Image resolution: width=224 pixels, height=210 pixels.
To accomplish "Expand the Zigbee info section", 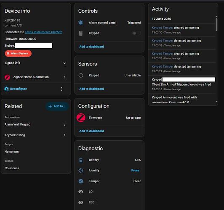I will click(35, 63).
